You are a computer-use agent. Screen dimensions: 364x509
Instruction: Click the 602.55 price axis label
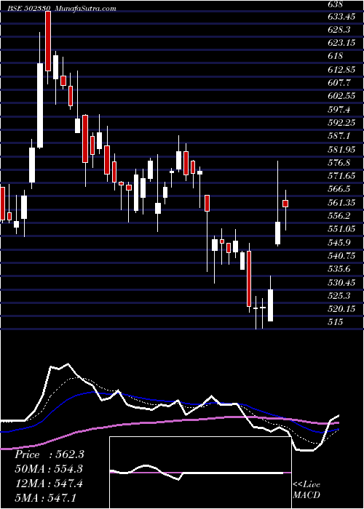tap(341, 96)
